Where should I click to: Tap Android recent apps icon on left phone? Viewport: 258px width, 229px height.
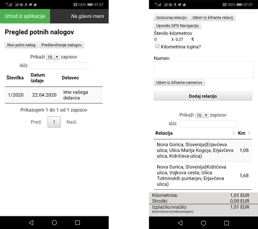pyautogui.click(x=78, y=222)
